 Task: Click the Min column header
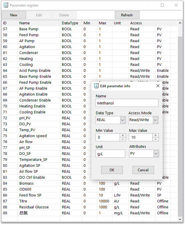click(x=89, y=23)
